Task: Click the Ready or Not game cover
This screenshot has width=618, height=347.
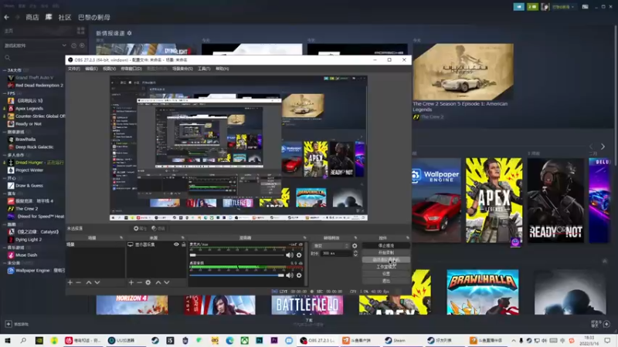Action: 555,200
